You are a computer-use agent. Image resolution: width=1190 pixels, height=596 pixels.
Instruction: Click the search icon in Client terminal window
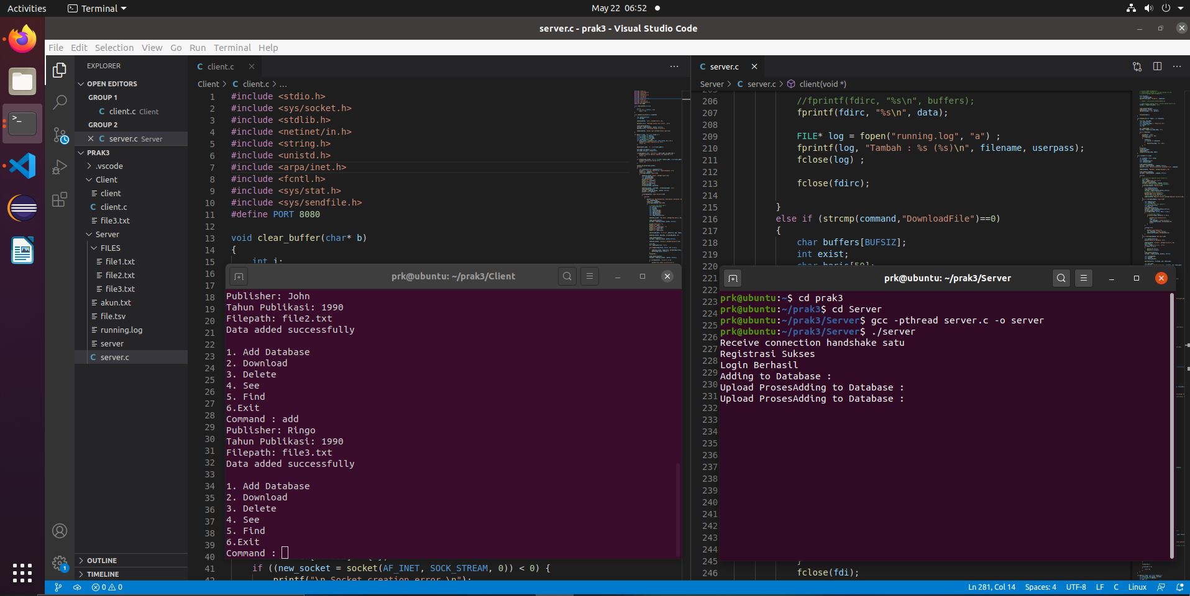coord(567,276)
